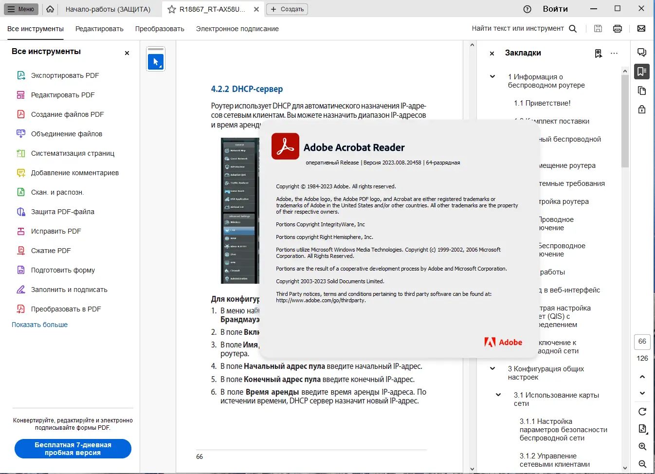
Task: Close the Все инструменты panel
Action: point(127,53)
